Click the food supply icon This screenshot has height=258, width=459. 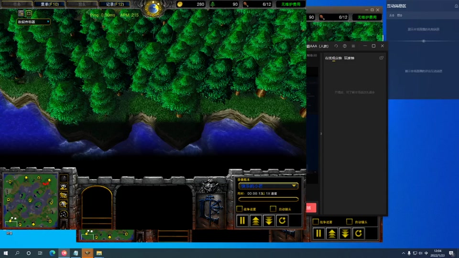tap(246, 4)
